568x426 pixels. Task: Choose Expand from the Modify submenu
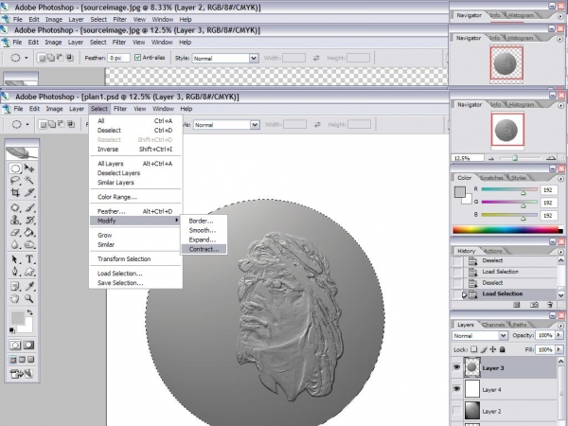coord(204,240)
